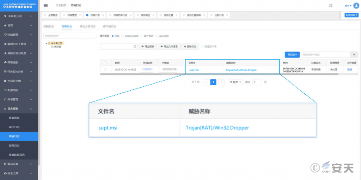Open the 10条/页 page size dropdown
This screenshot has height=180, width=361.
[235, 82]
